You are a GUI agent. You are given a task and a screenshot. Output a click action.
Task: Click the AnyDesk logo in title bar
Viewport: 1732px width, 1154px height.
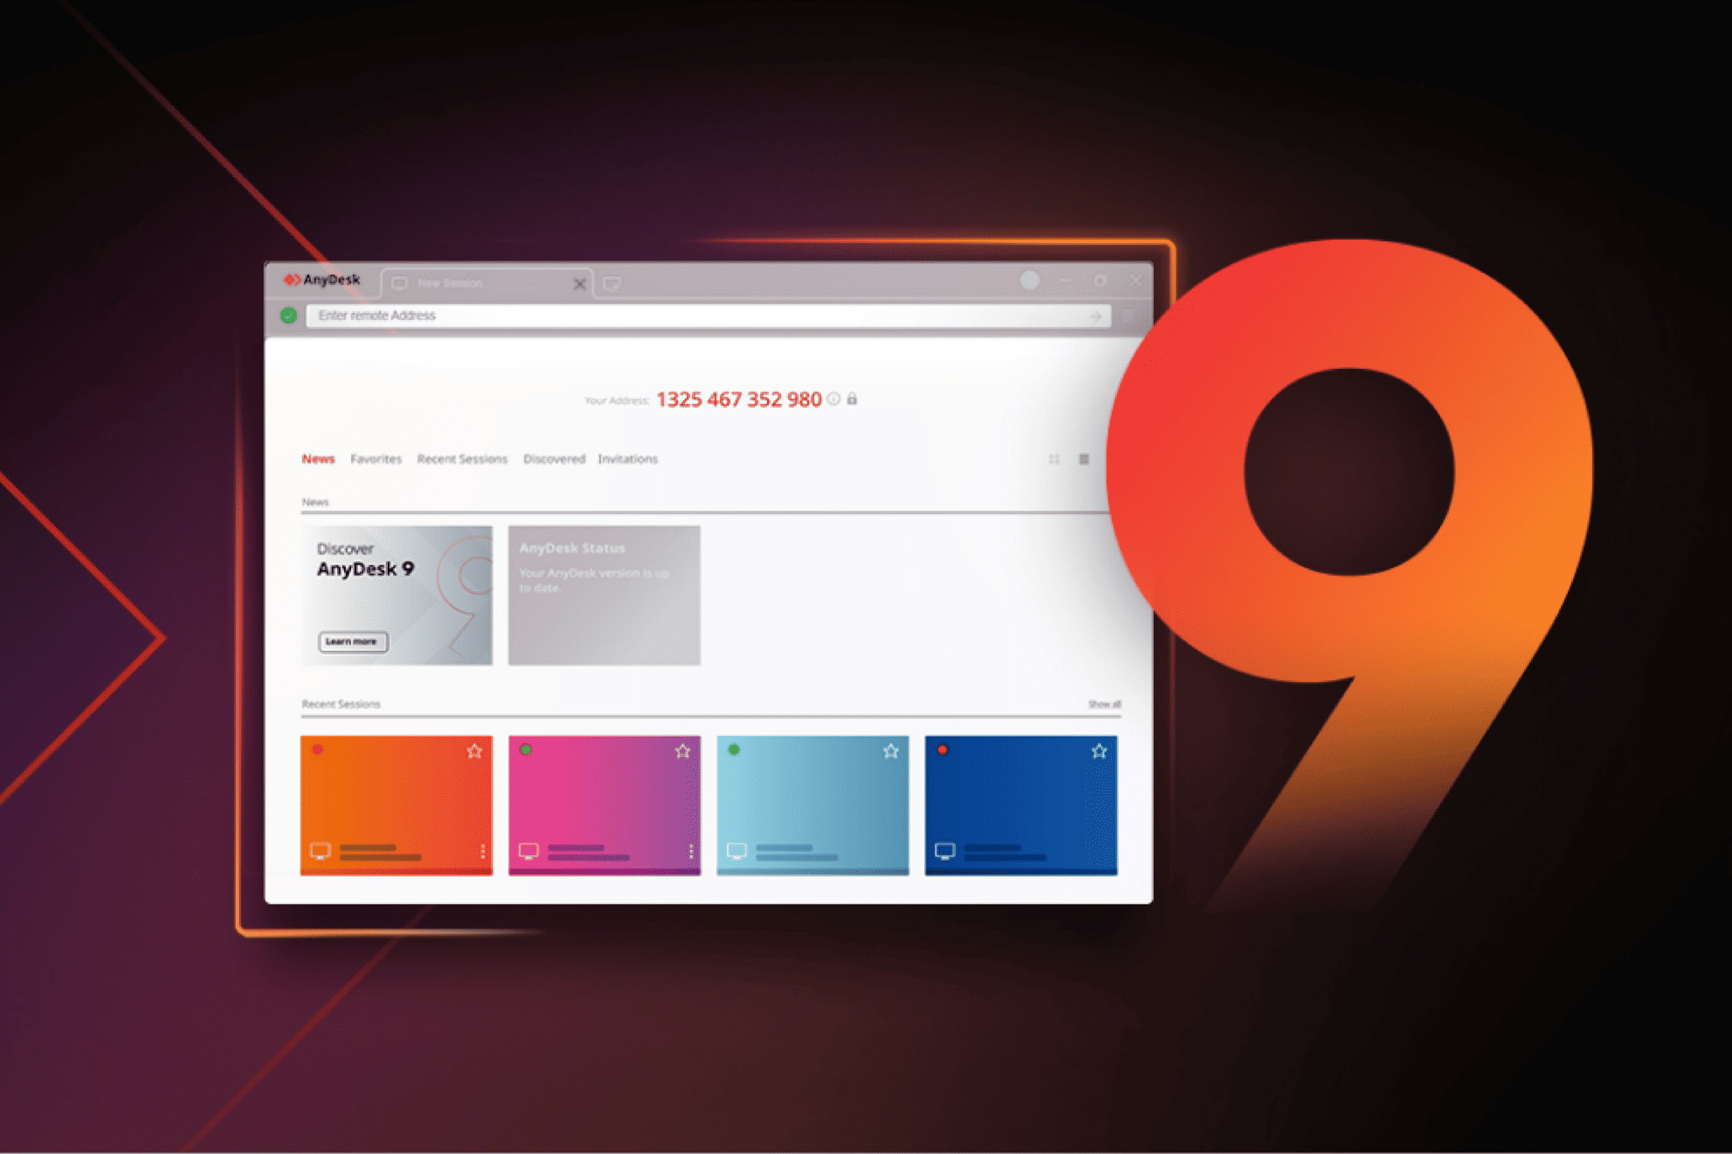(322, 280)
